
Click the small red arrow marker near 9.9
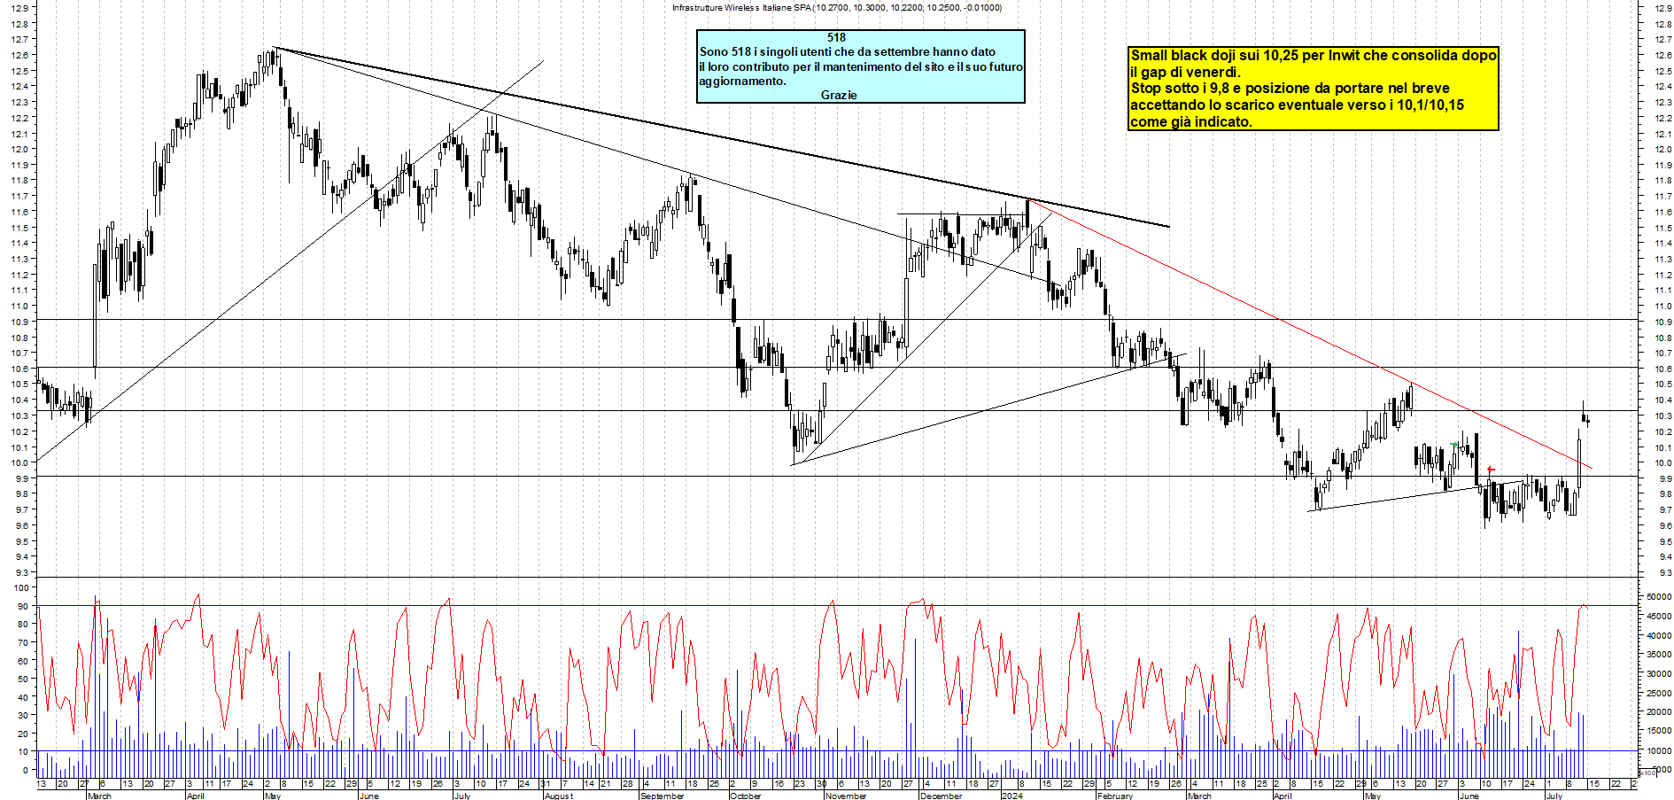point(1492,470)
